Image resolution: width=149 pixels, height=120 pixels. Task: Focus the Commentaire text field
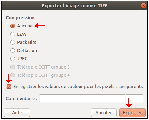pos(91,99)
